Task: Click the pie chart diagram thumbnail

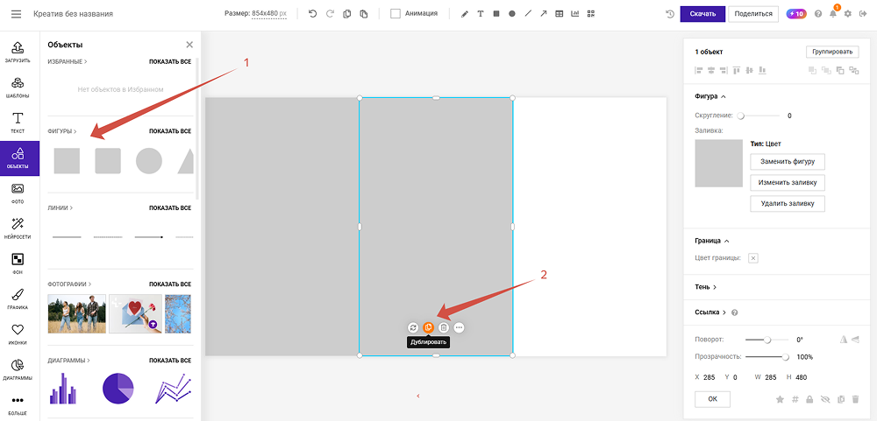Action: (x=118, y=388)
